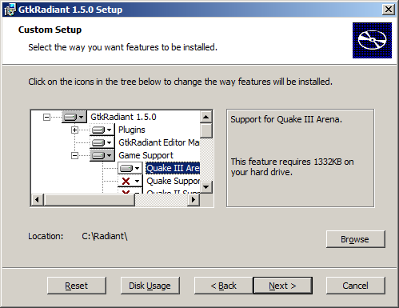Open the Disk Usage dialog
This screenshot has width=399, height=308.
point(150,286)
